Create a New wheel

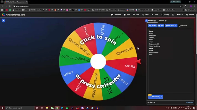coord(127,15)
